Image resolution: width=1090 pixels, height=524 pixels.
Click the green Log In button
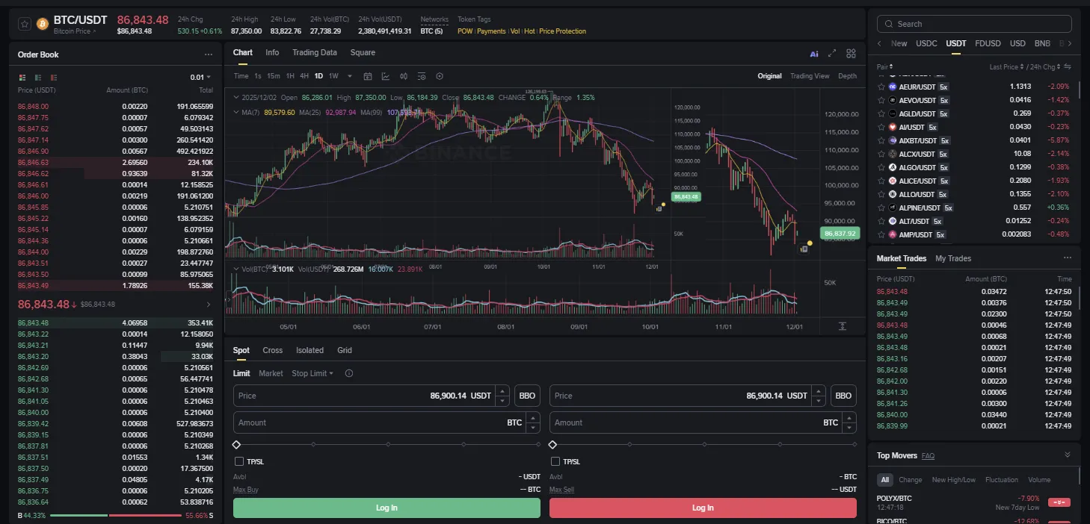click(x=387, y=508)
